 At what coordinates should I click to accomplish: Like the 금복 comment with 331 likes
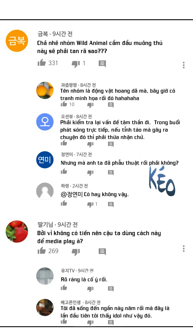pos(42,63)
